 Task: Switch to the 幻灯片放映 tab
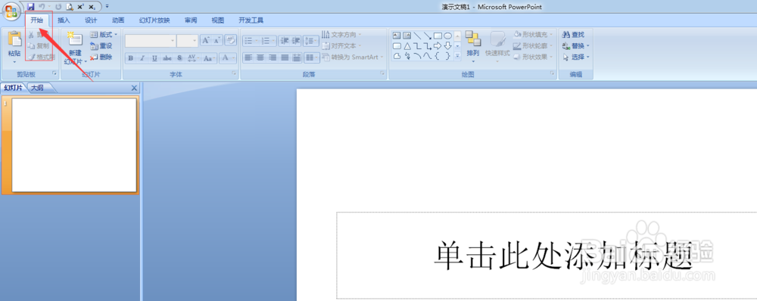(x=154, y=20)
